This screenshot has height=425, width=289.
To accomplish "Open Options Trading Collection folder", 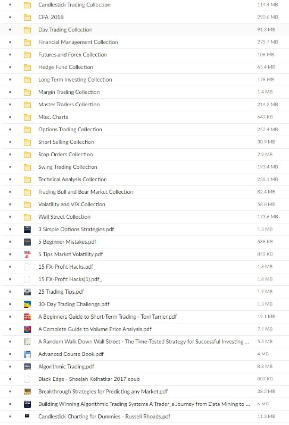I will click(70, 130).
